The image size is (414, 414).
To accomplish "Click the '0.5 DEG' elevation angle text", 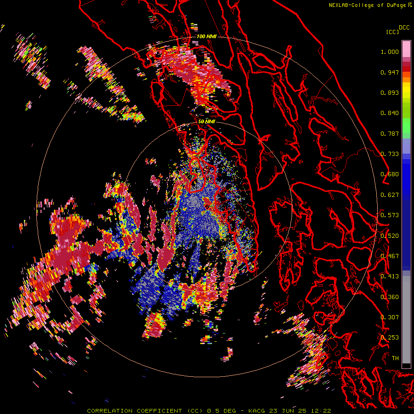I will (x=221, y=411).
